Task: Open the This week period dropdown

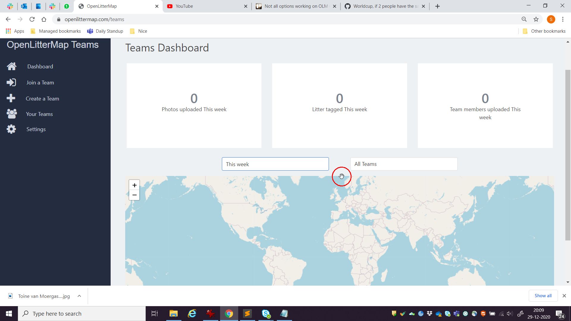Action: click(x=275, y=164)
